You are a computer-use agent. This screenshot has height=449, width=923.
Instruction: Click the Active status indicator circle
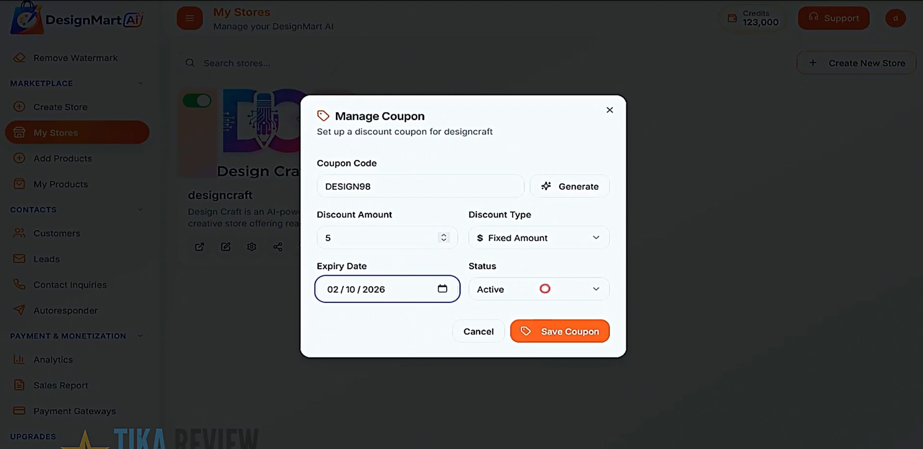click(545, 289)
